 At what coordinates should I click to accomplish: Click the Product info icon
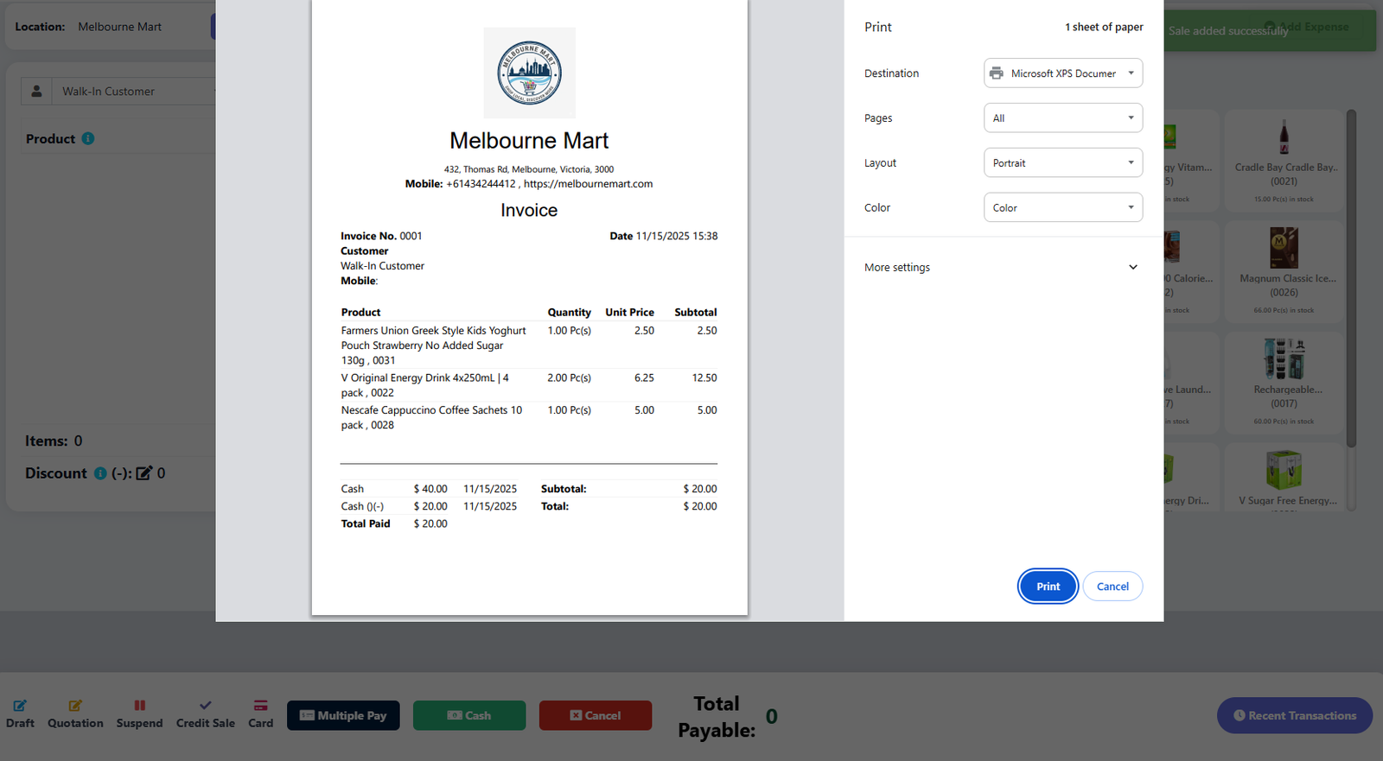point(88,139)
